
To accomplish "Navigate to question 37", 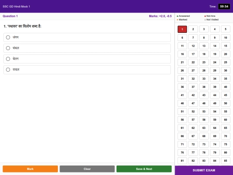I will point(193,87).
